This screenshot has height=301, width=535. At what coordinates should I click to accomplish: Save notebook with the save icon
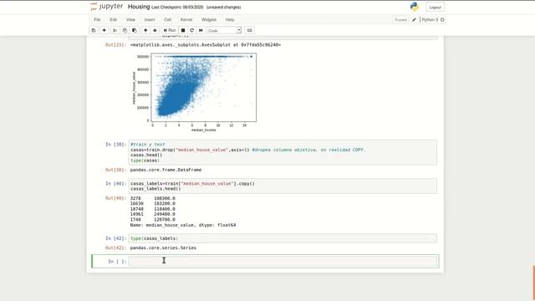pyautogui.click(x=94, y=30)
